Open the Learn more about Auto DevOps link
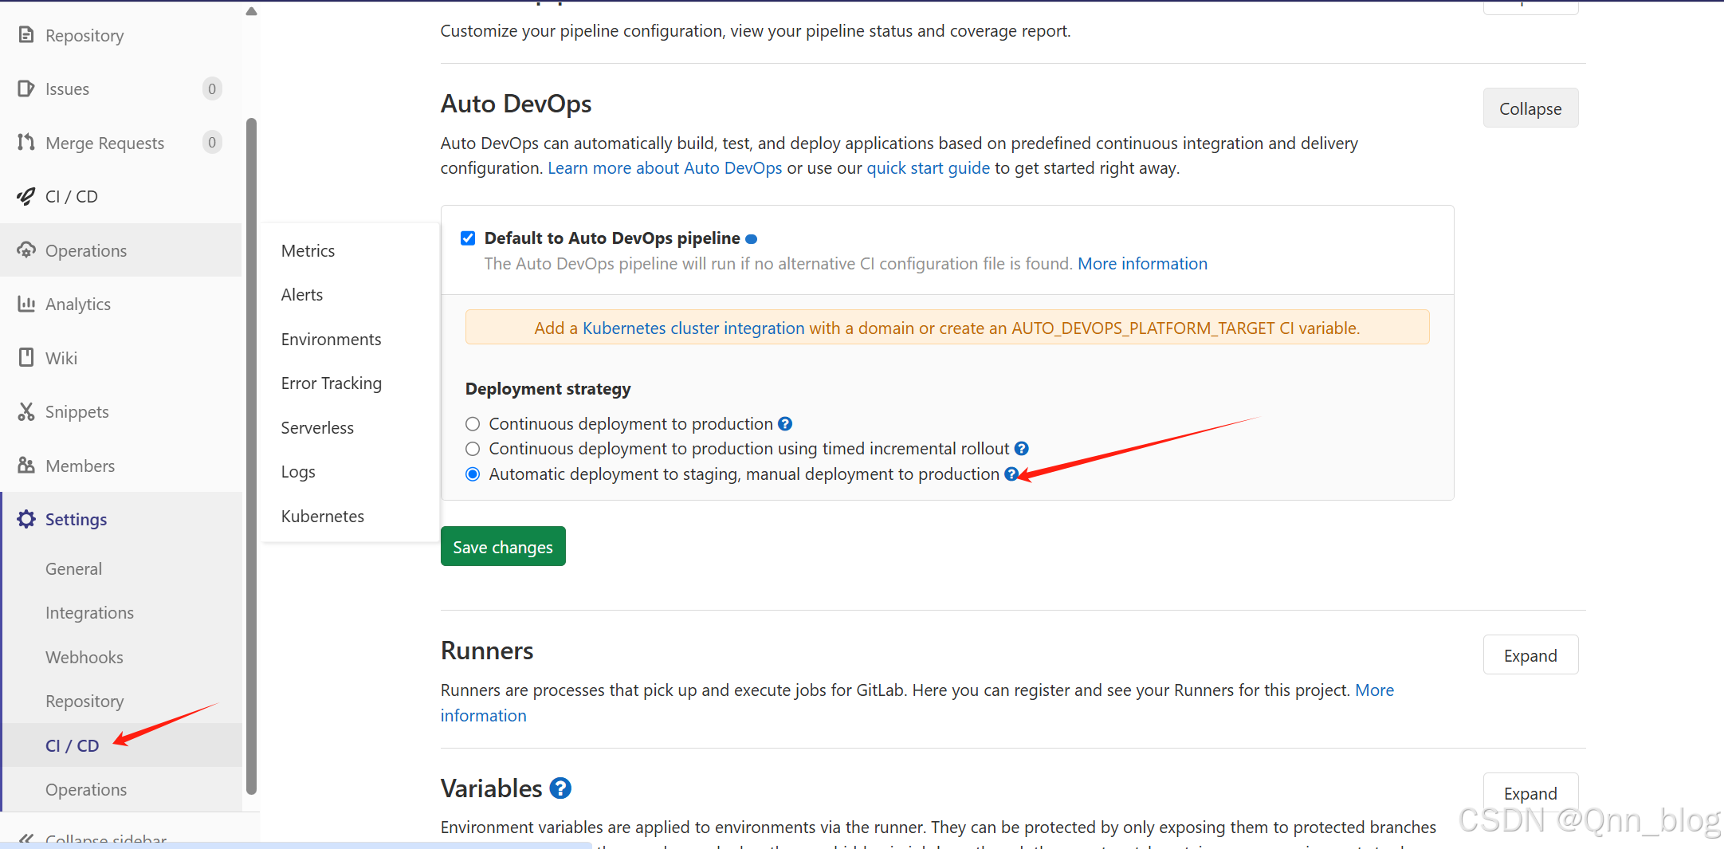The image size is (1724, 849). click(664, 167)
